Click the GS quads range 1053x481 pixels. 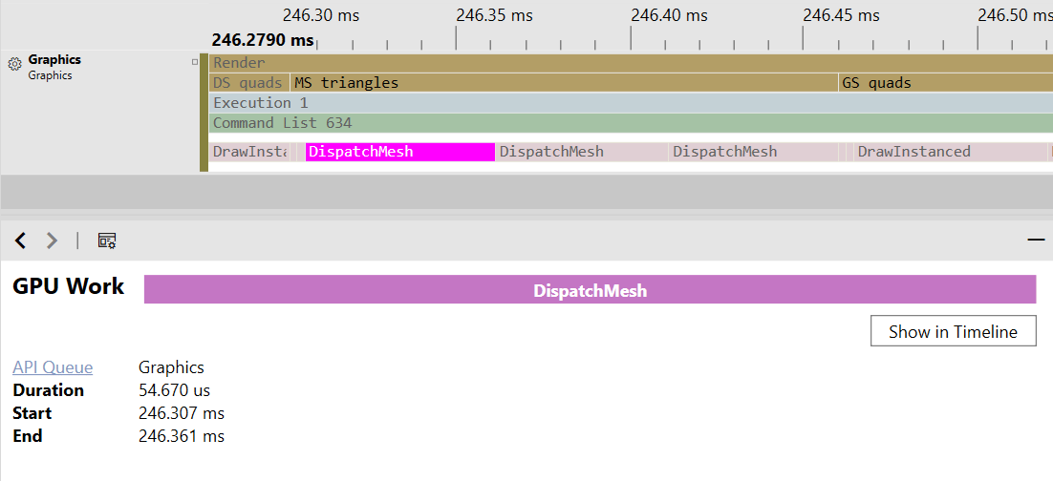pos(946,83)
